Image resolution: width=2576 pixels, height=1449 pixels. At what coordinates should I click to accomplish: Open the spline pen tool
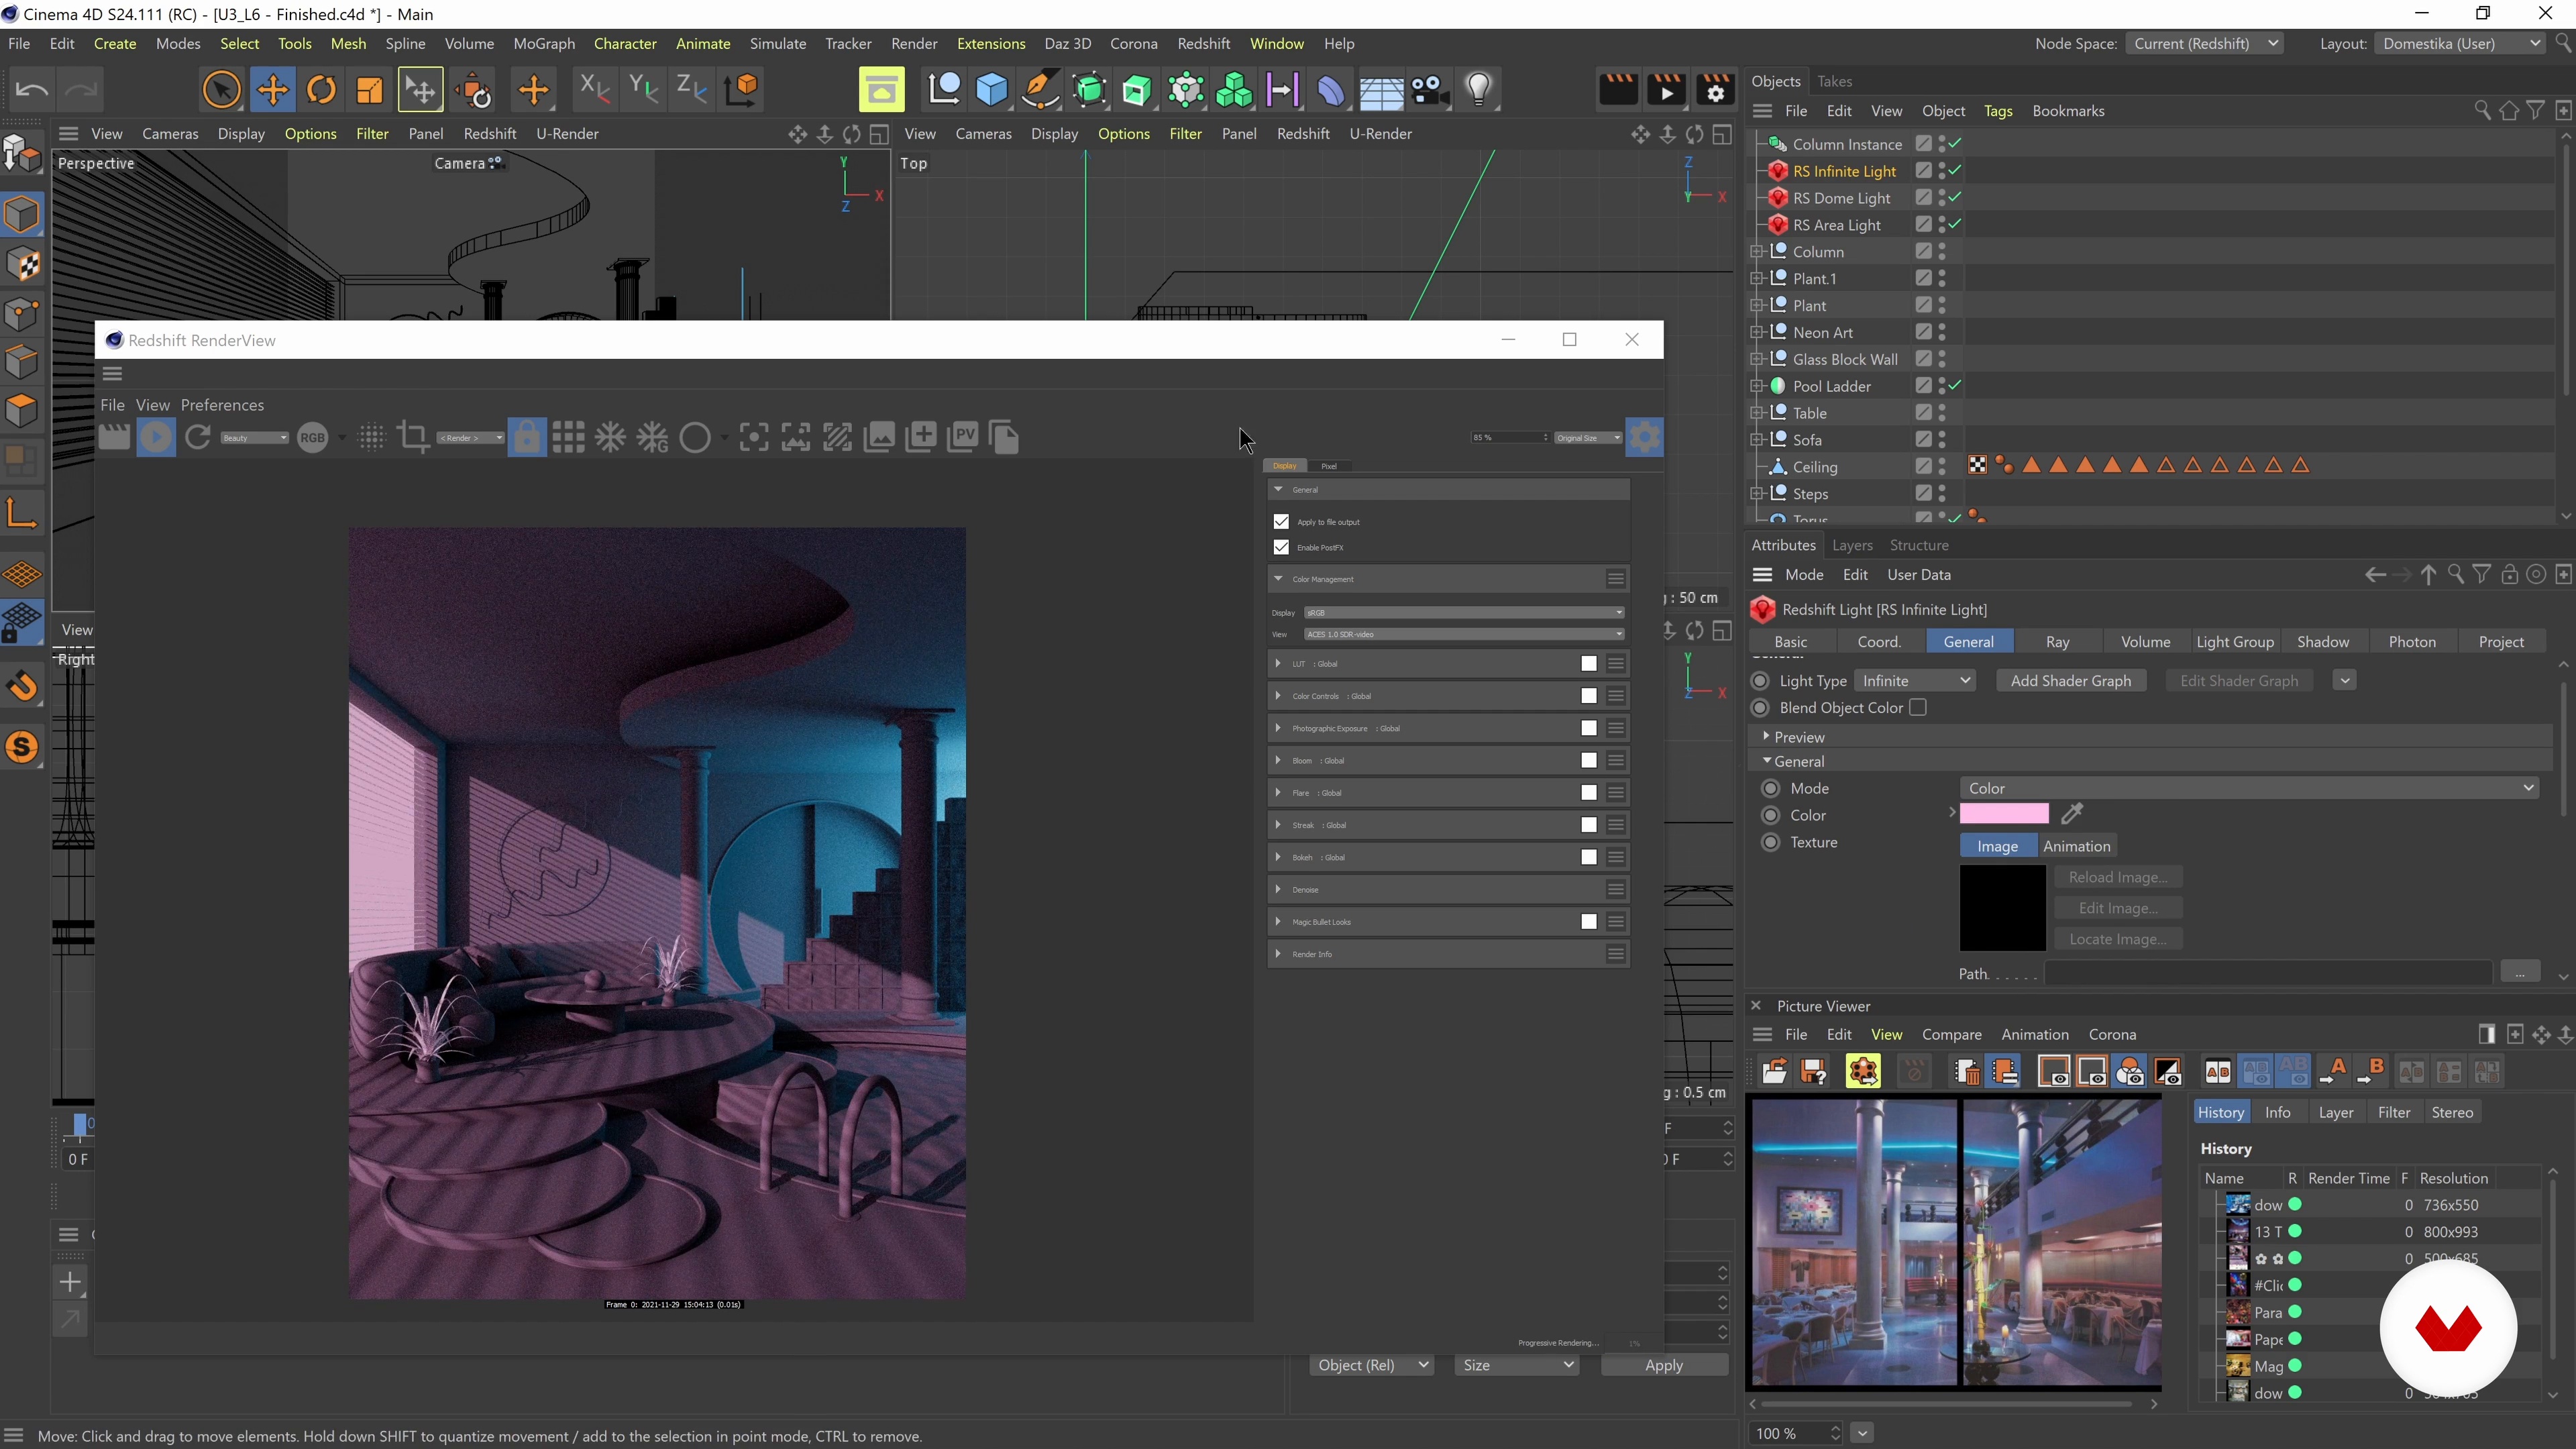1040,90
